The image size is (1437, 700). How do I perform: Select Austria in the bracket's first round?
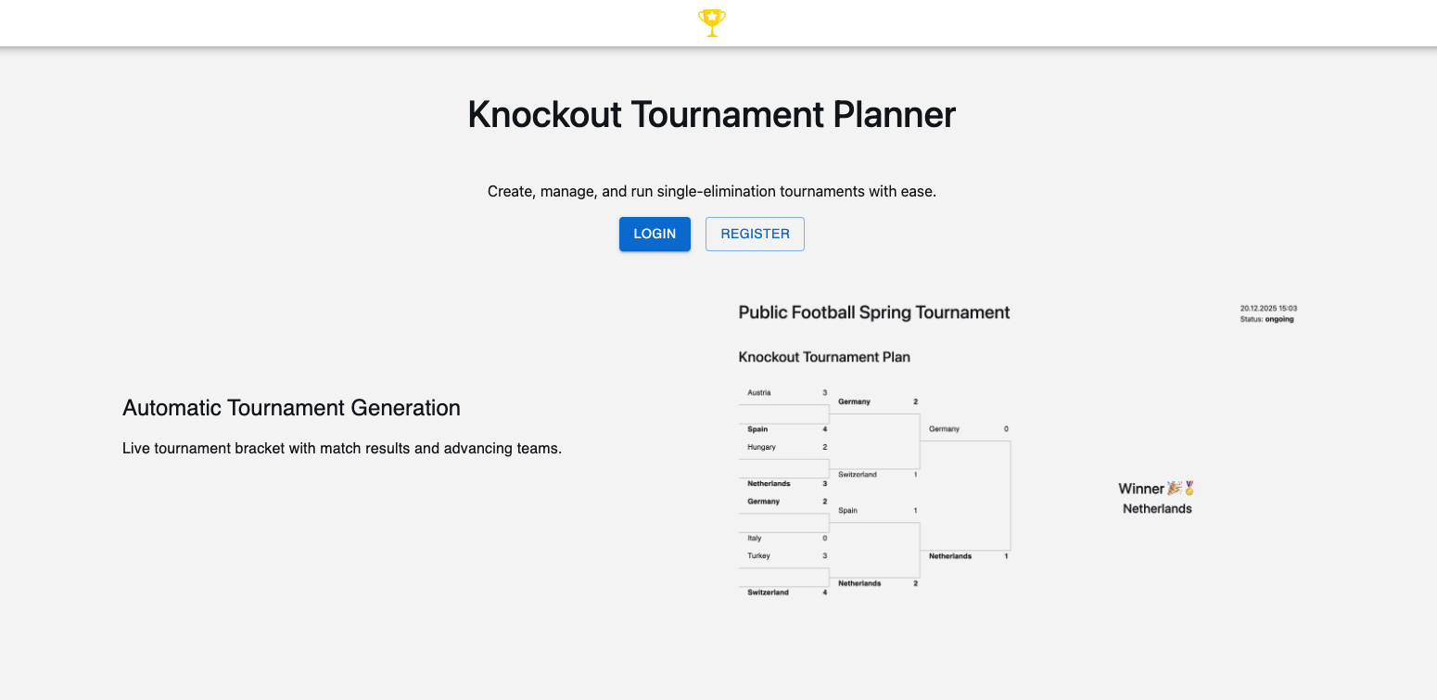(759, 393)
